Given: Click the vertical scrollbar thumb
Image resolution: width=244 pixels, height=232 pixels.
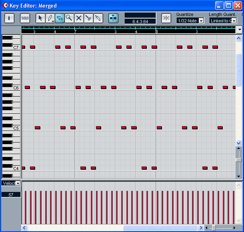Looking at the screenshot, I should [x=239, y=70].
